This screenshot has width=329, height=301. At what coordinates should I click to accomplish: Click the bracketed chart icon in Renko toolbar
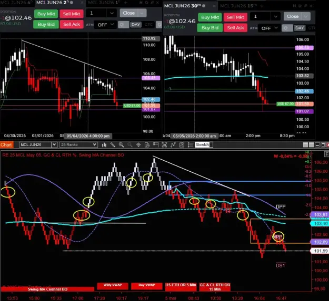pyautogui.click(x=164, y=144)
